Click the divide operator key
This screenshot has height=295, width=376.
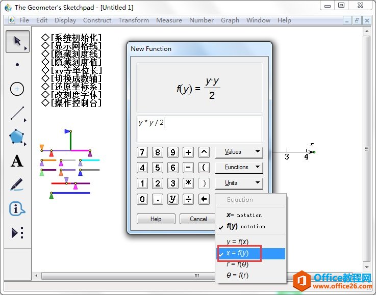pos(188,199)
